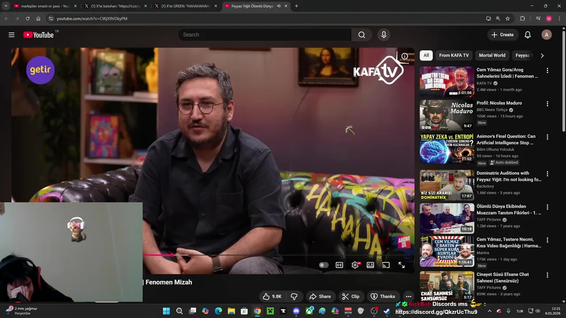Viewport: 566px width, 318px height.
Task: Open File Explorer from taskbar
Action: click(231, 311)
